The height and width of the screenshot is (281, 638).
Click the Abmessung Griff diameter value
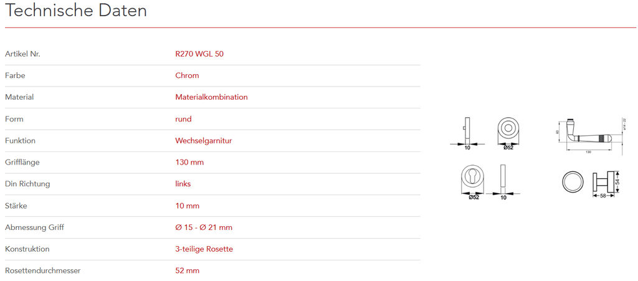[204, 227]
